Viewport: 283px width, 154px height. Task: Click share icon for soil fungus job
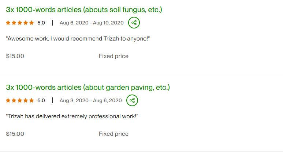click(134, 23)
